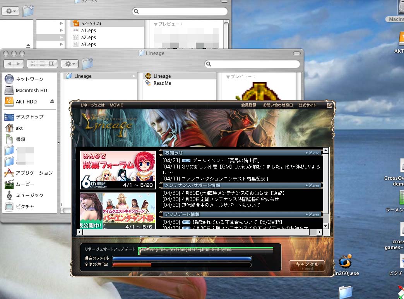Click the search field in Lineage Finder
404x299 pixels.
[x=252, y=64]
